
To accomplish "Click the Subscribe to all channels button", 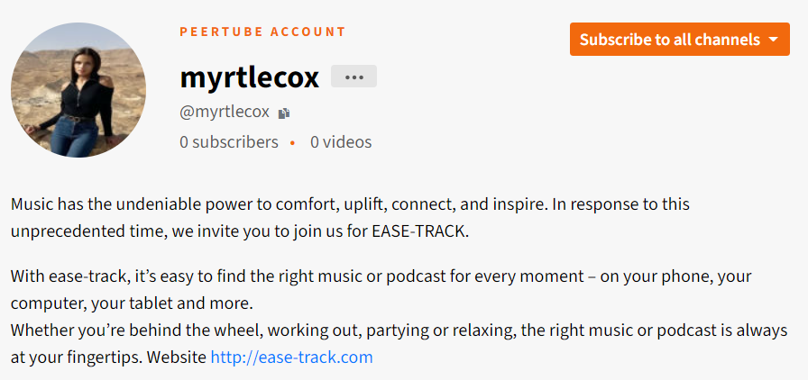I will pos(679,39).
